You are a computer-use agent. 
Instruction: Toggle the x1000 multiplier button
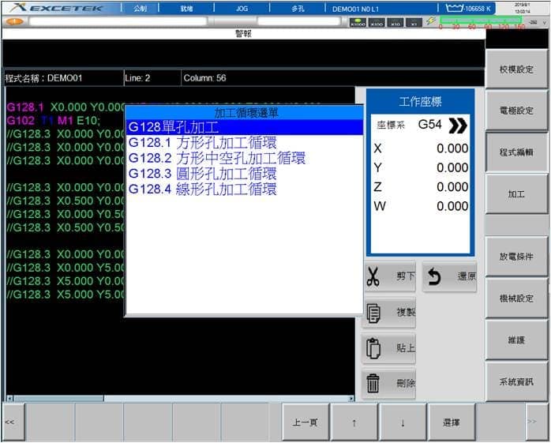(x=358, y=23)
